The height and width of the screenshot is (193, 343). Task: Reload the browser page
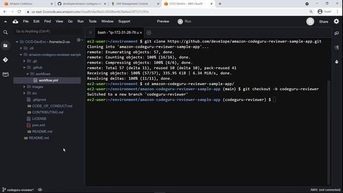point(19,12)
